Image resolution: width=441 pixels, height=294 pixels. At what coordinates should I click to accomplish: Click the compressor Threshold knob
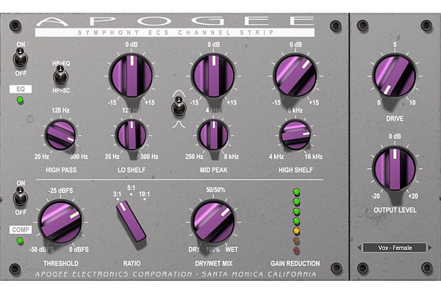pos(60,222)
